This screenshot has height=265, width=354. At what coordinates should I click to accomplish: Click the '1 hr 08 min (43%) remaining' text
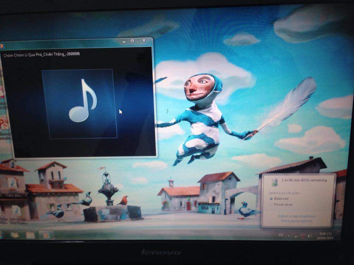point(304,180)
